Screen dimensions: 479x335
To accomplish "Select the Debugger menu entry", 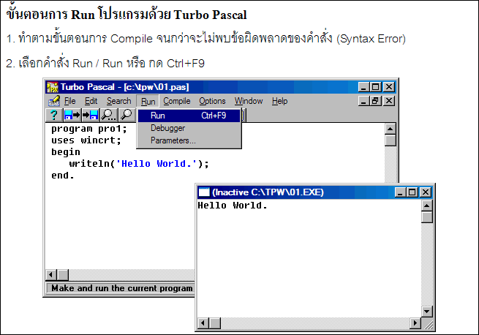I will [x=189, y=128].
